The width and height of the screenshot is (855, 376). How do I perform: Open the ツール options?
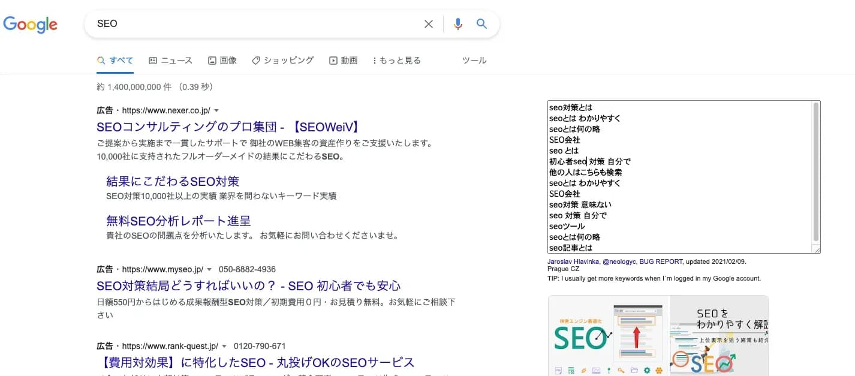pos(474,60)
